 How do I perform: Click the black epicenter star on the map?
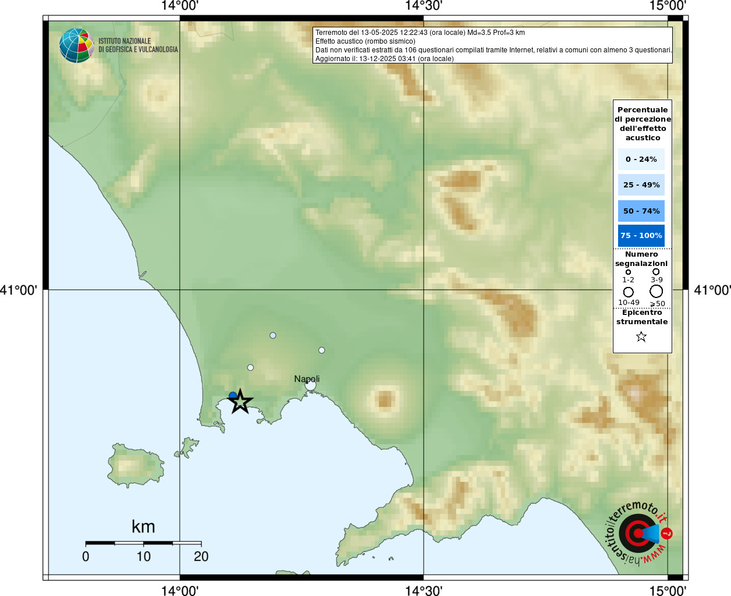coord(240,402)
